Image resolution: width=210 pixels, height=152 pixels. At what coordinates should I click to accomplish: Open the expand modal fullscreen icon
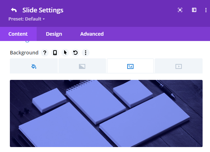[180, 10]
